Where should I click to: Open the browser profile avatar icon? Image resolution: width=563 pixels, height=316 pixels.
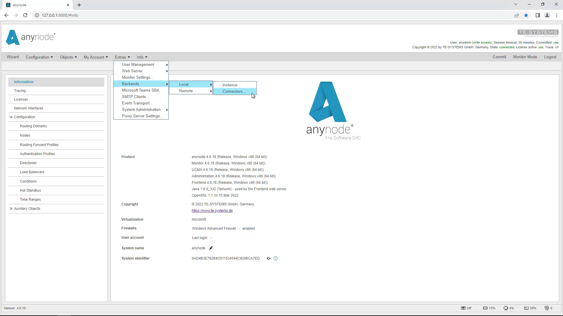547,15
